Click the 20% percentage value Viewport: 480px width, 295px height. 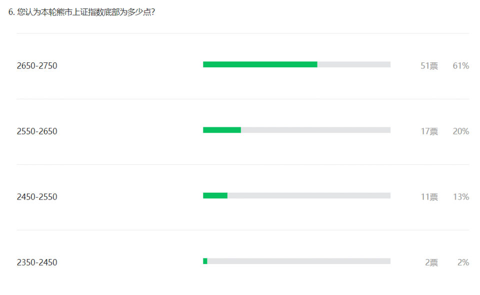[460, 131]
